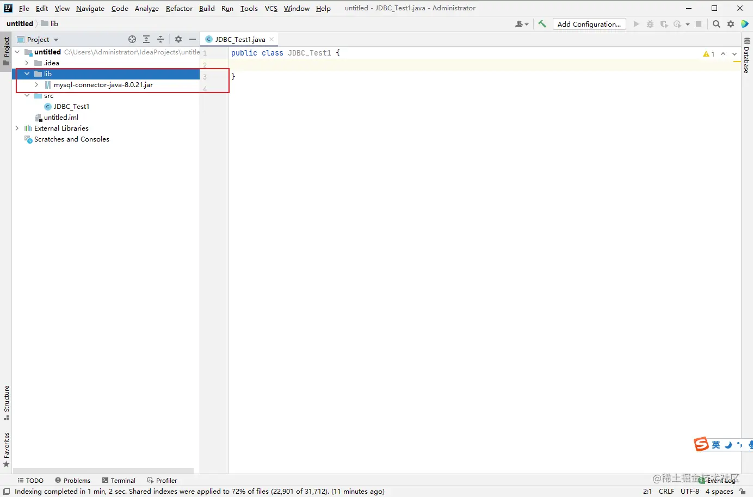Open IDE settings gear in top toolbar
753x497 pixels.
(731, 24)
